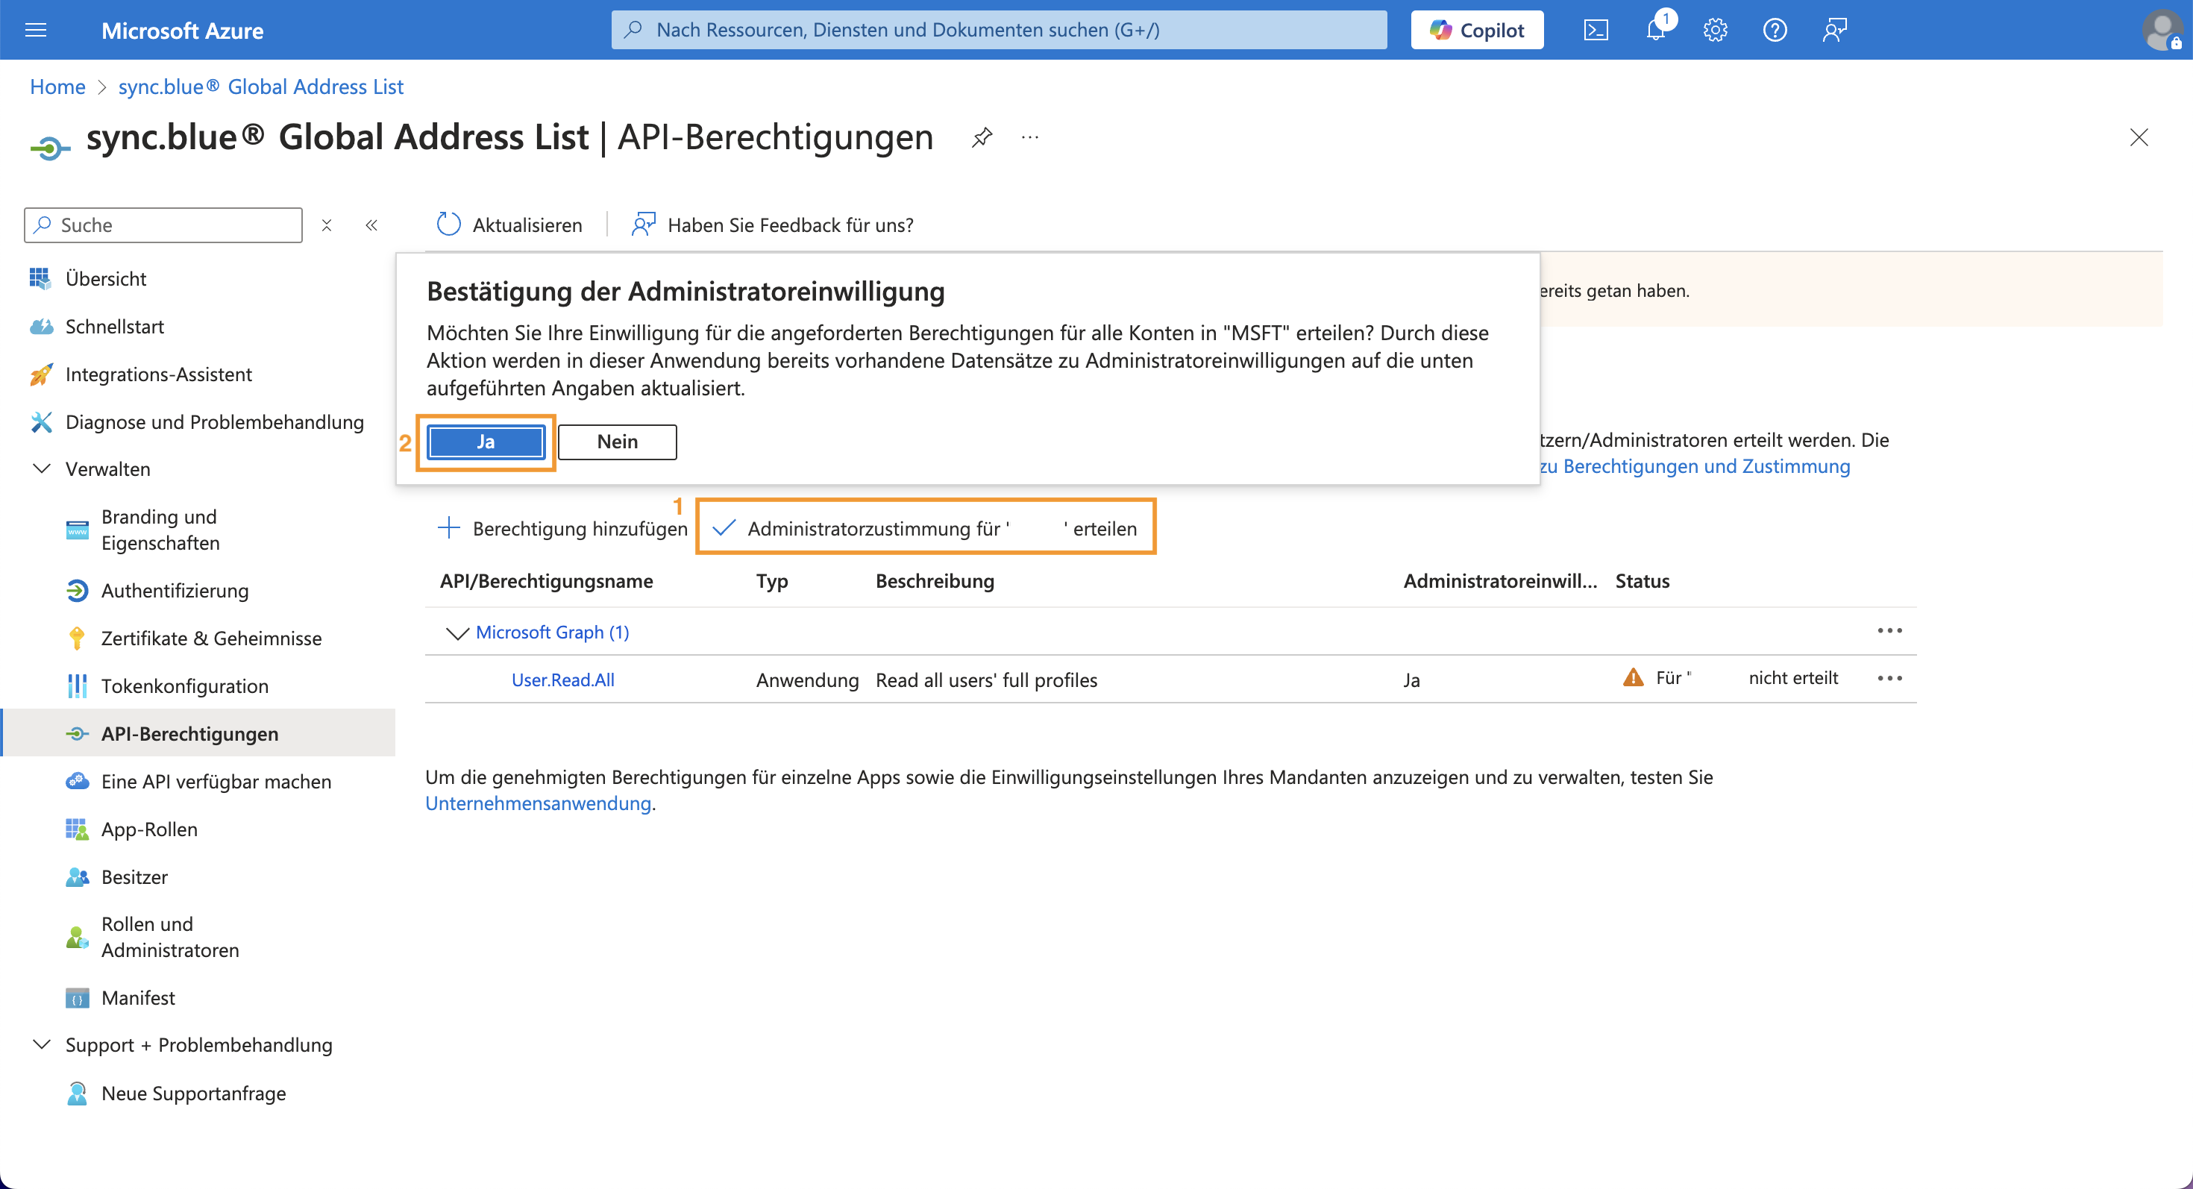Screen dimensions: 2193x1189
Task: Open the account avatar menu
Action: coord(2162,31)
